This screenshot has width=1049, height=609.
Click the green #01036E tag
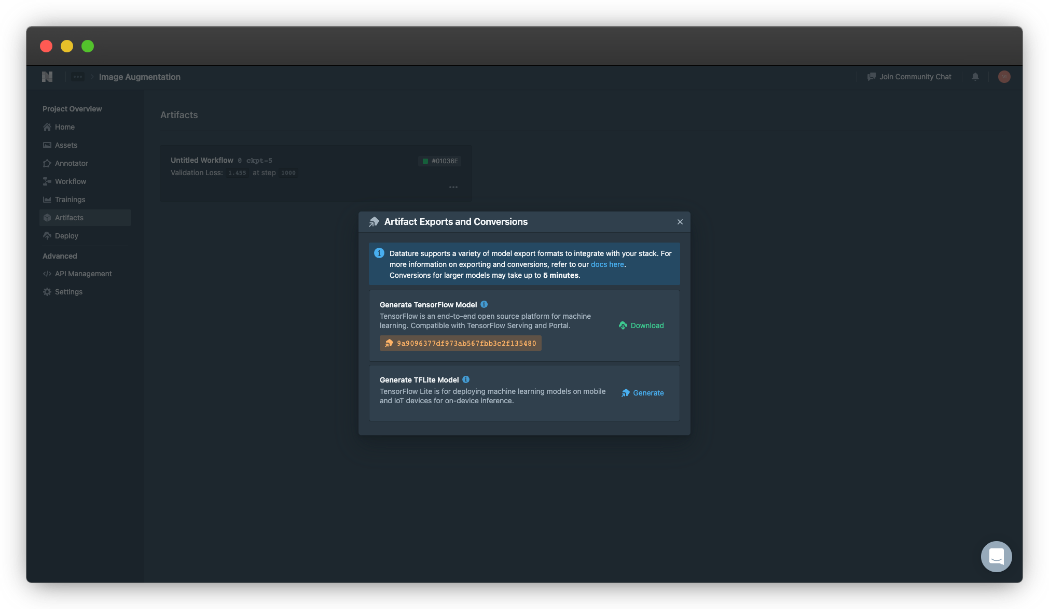[439, 161]
